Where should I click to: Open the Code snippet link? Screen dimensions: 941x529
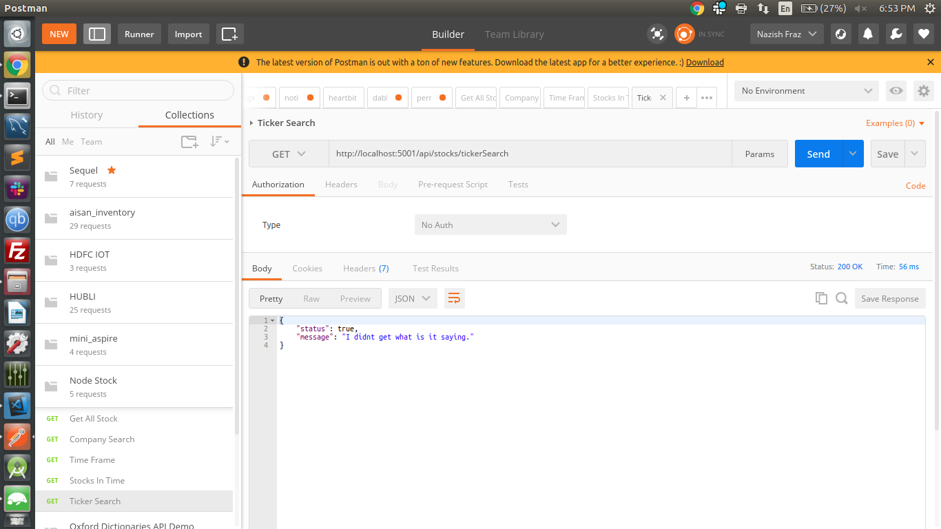916,186
